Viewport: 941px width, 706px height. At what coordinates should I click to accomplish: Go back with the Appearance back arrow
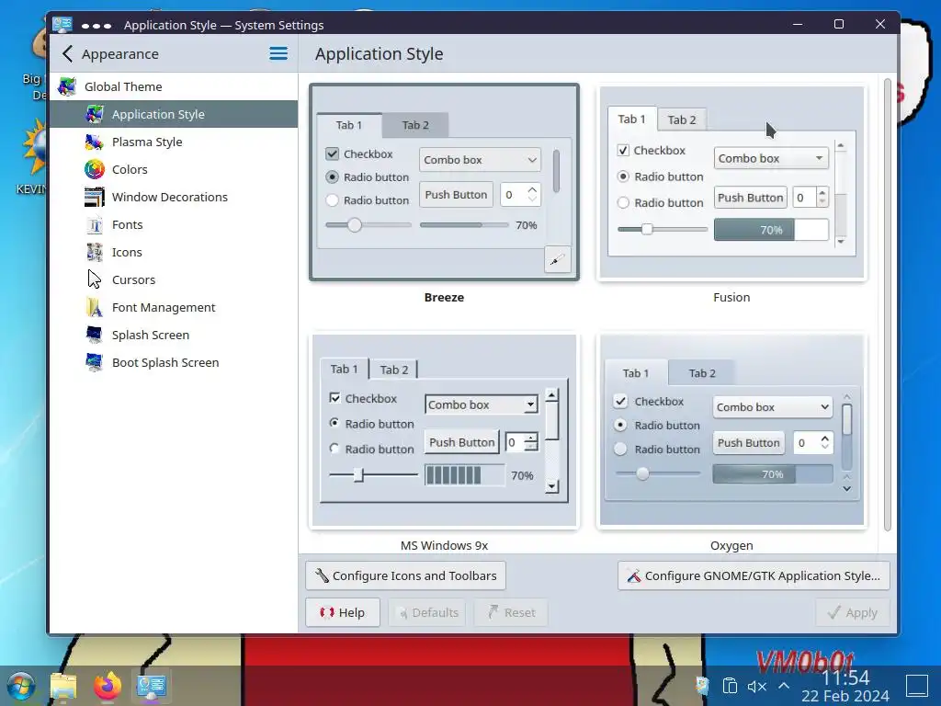click(67, 54)
